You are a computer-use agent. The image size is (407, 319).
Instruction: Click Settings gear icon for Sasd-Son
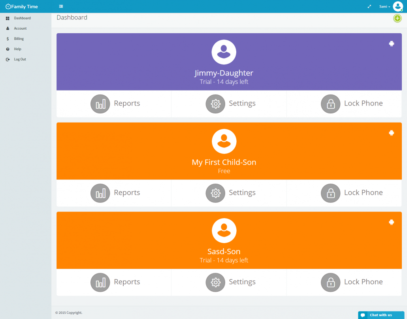click(215, 283)
